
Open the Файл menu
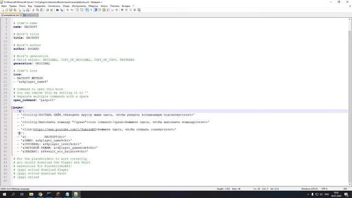click(4, 6)
